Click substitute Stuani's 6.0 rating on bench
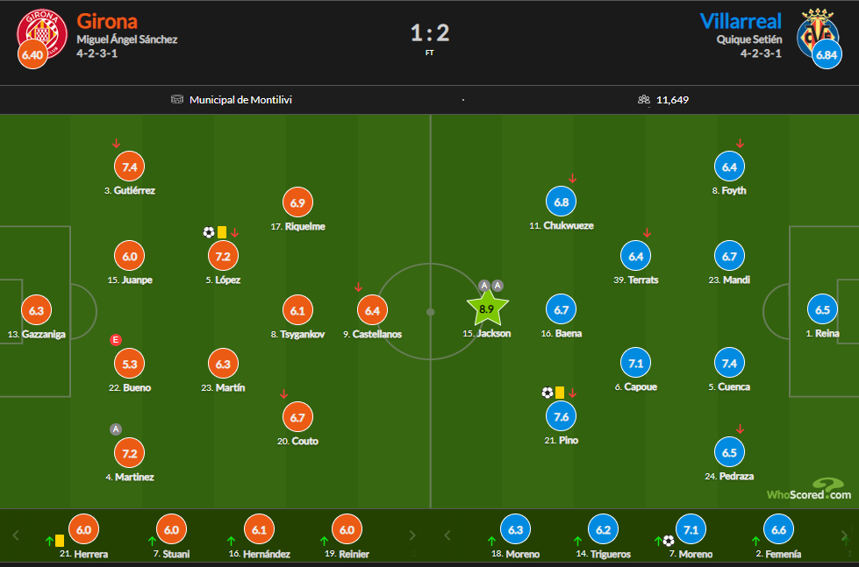Viewport: 859px width, 567px height. 171,529
